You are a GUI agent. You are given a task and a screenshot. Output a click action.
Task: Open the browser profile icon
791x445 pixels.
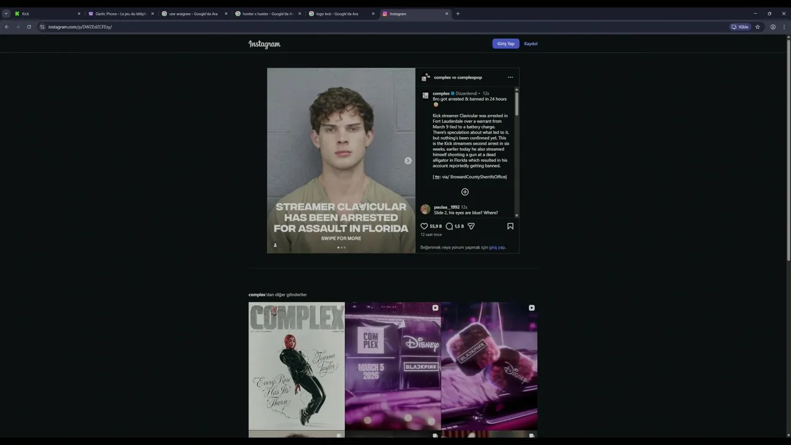click(x=773, y=27)
